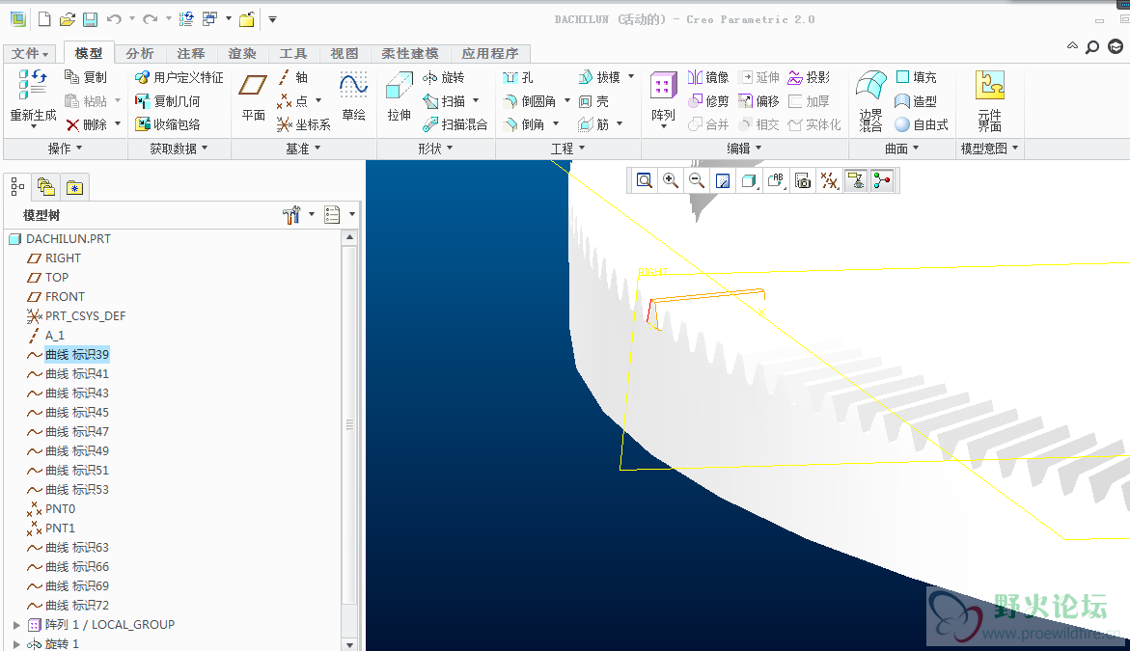Image resolution: width=1130 pixels, height=651 pixels.
Task: Click Shrinkwrap (收缩包络) tool
Action: pos(167,124)
